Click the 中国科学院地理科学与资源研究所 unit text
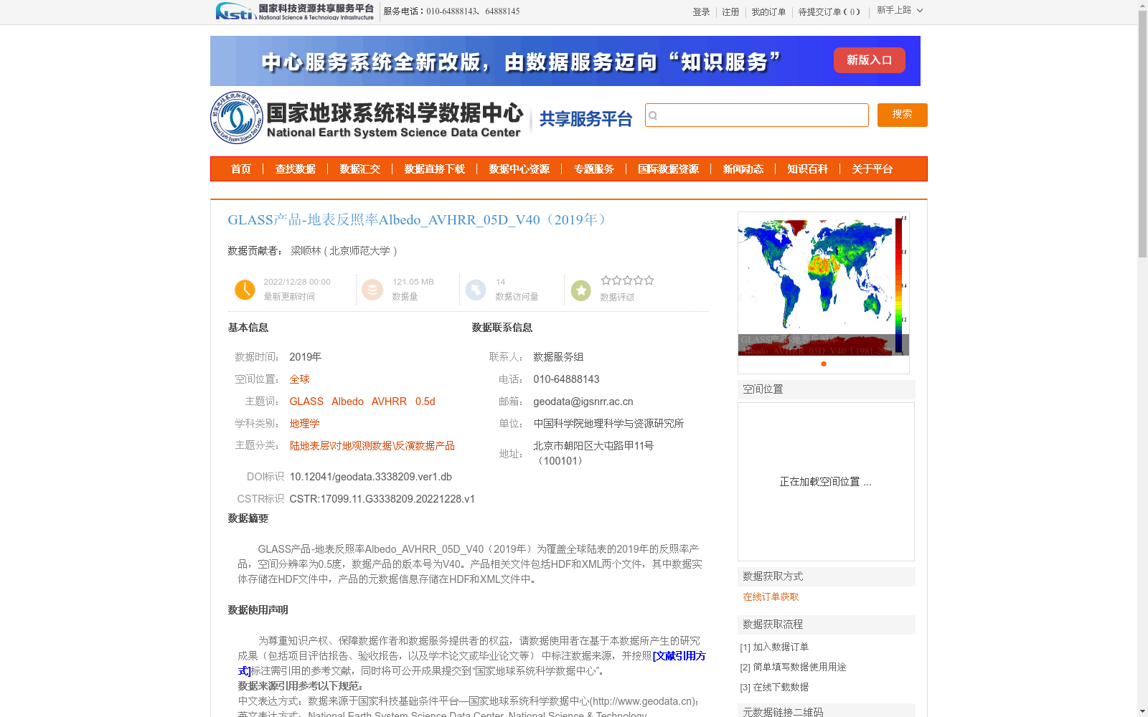1148x717 pixels. 608,424
